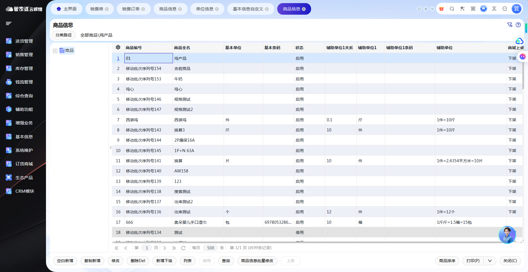Click the blue cloud floating icon
528x272 pixels.
(x=519, y=41)
